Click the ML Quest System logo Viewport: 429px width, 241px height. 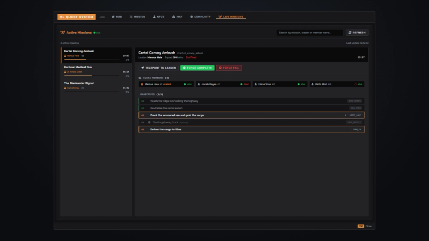[x=76, y=17]
